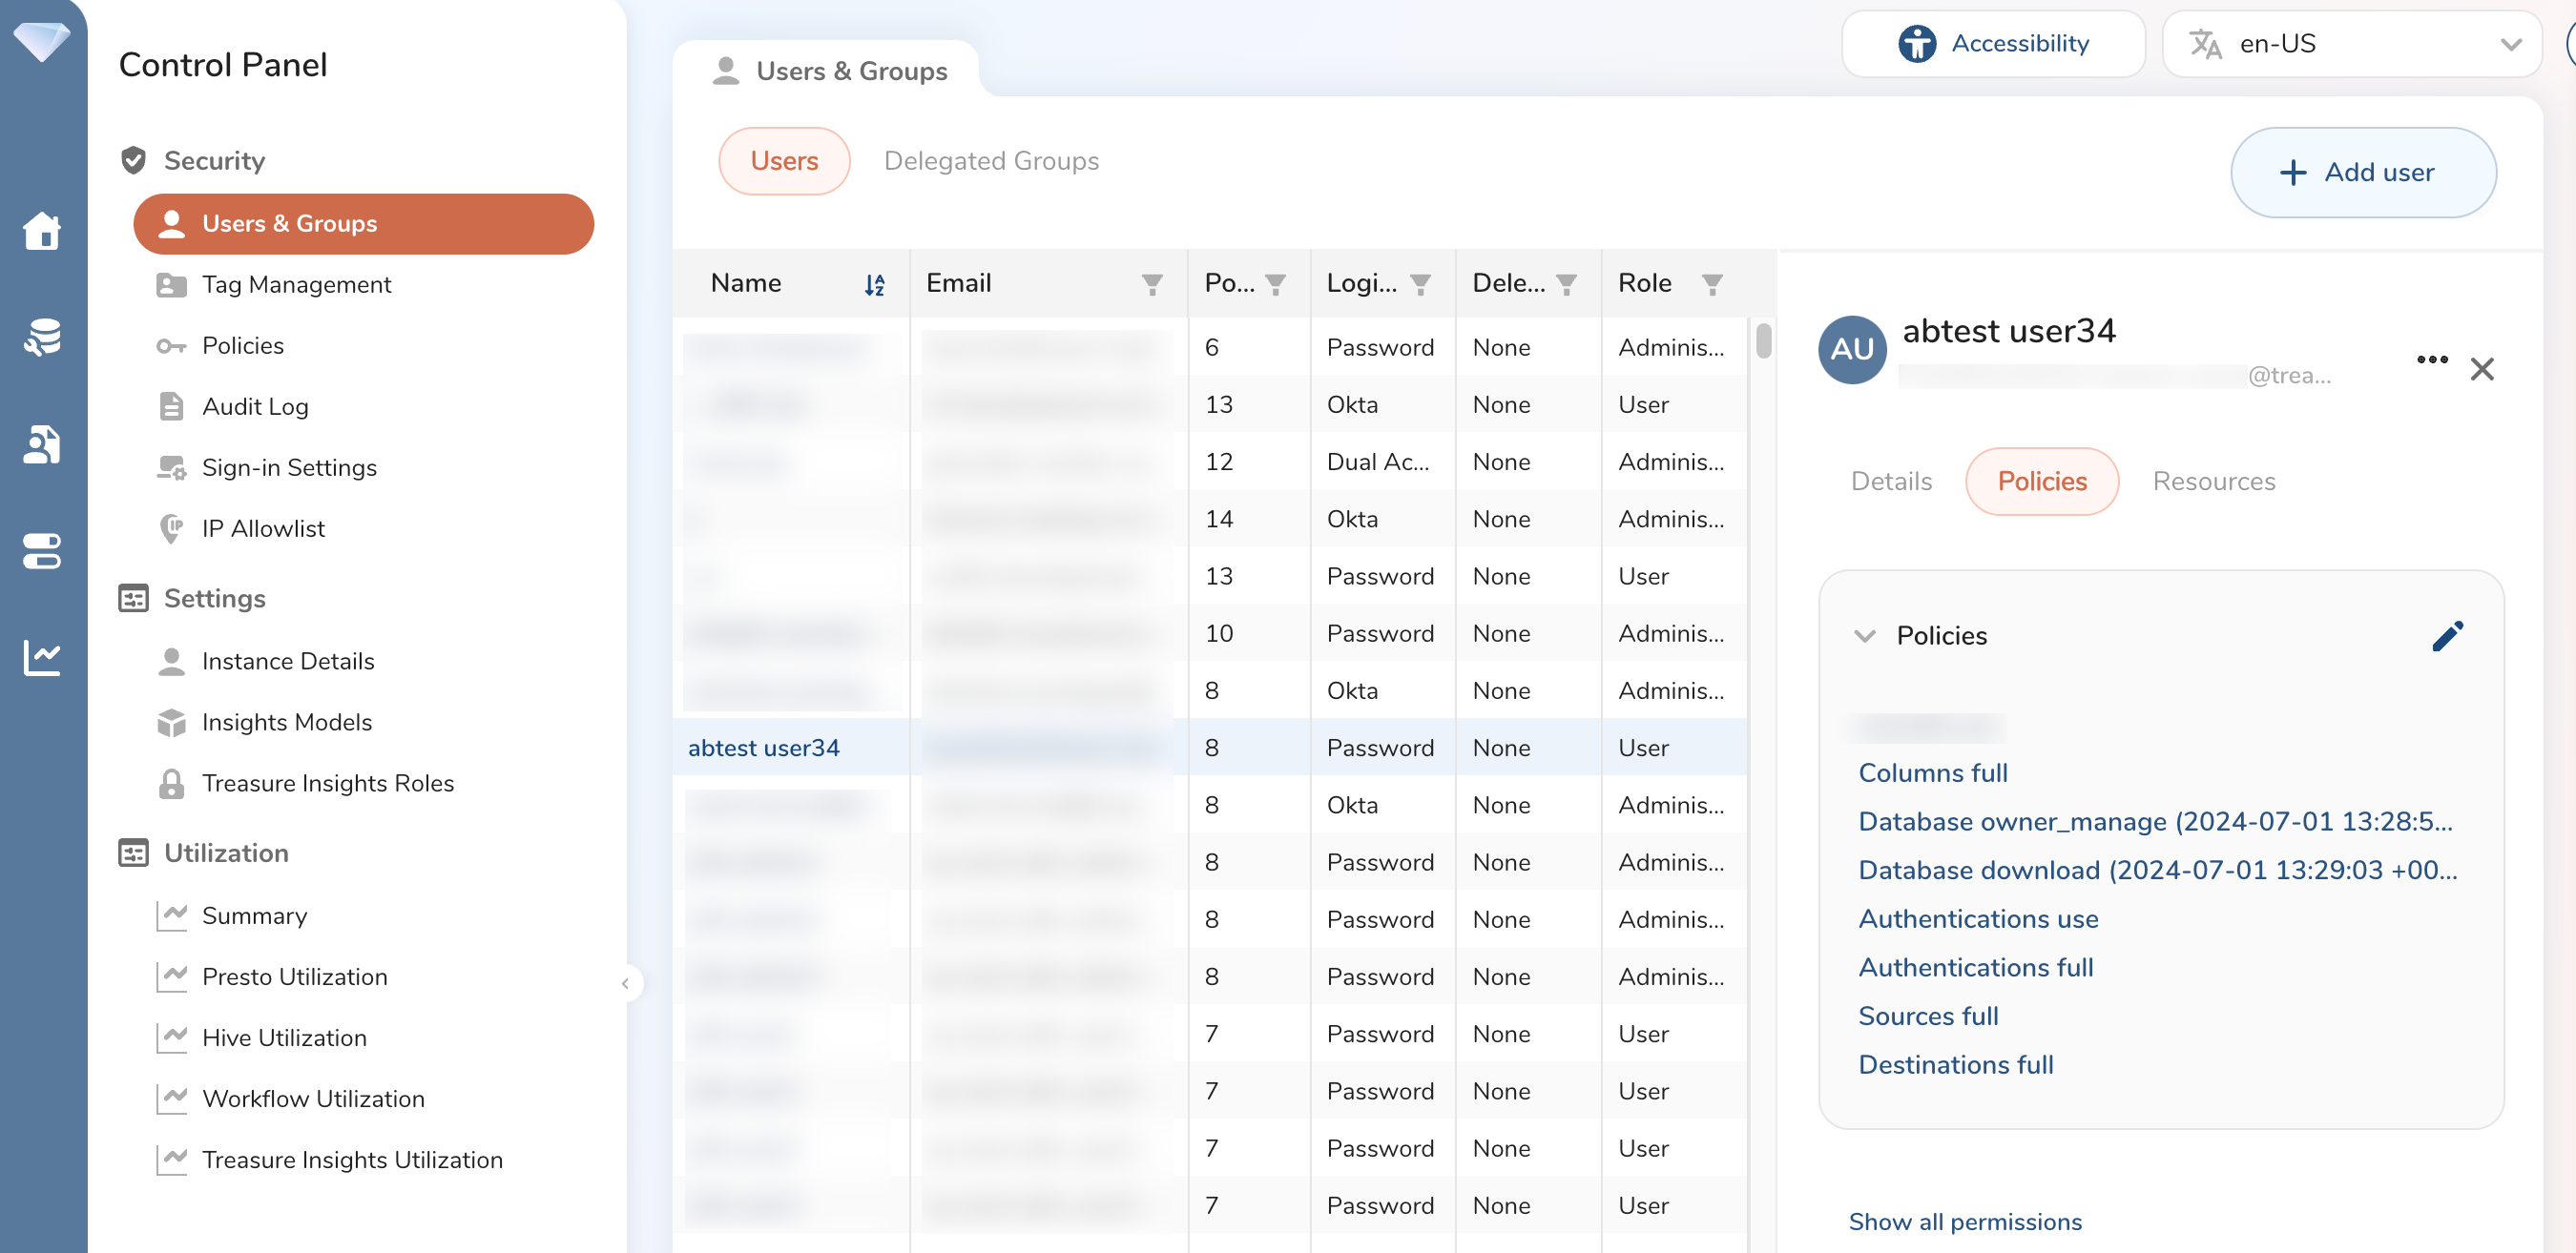Click the Add user button
This screenshot has height=1253, width=2576.
2362,172
